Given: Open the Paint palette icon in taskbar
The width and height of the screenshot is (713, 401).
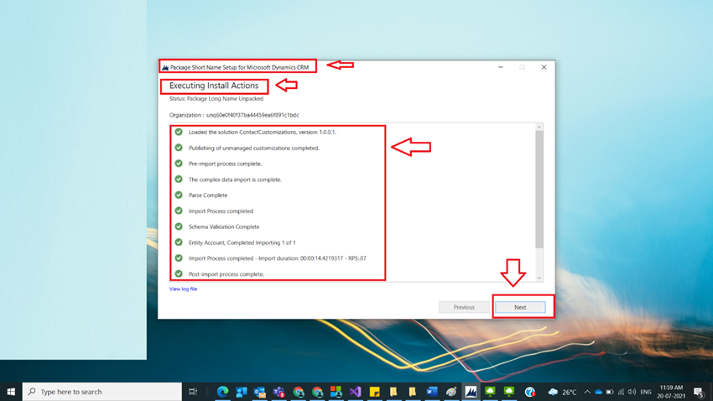Looking at the screenshot, I should [x=451, y=392].
